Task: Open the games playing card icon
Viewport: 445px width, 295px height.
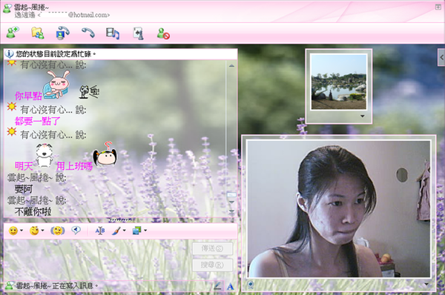Action: [x=138, y=33]
